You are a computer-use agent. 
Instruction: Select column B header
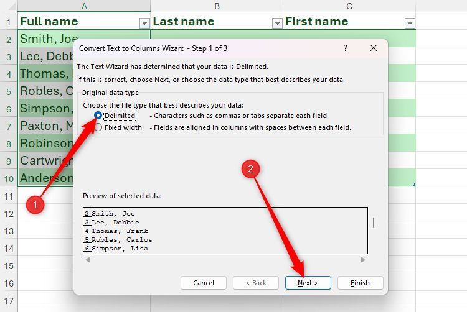217,6
